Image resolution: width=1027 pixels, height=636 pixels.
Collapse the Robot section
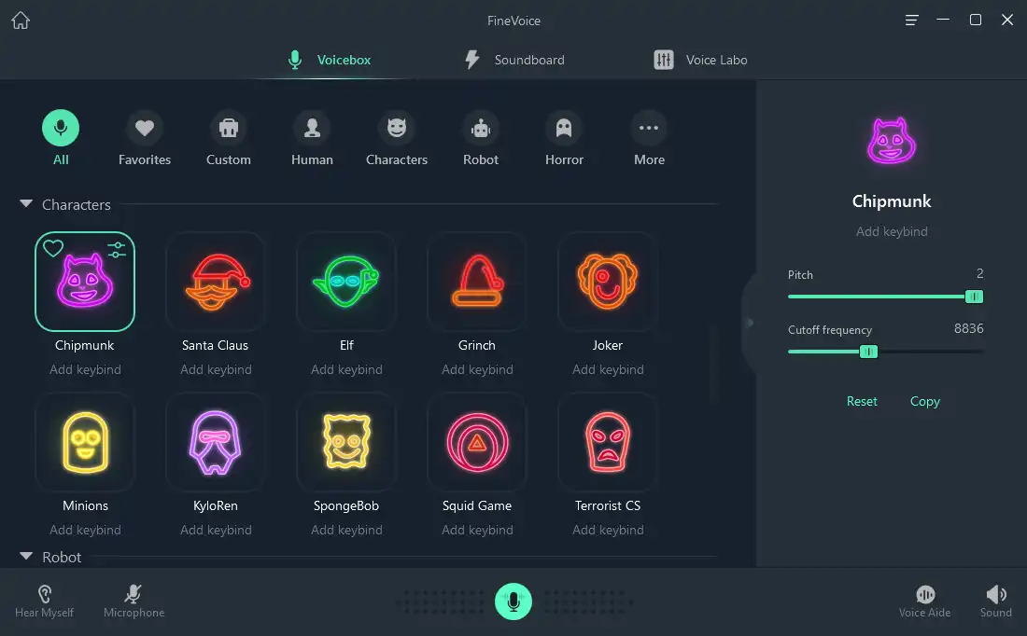26,556
